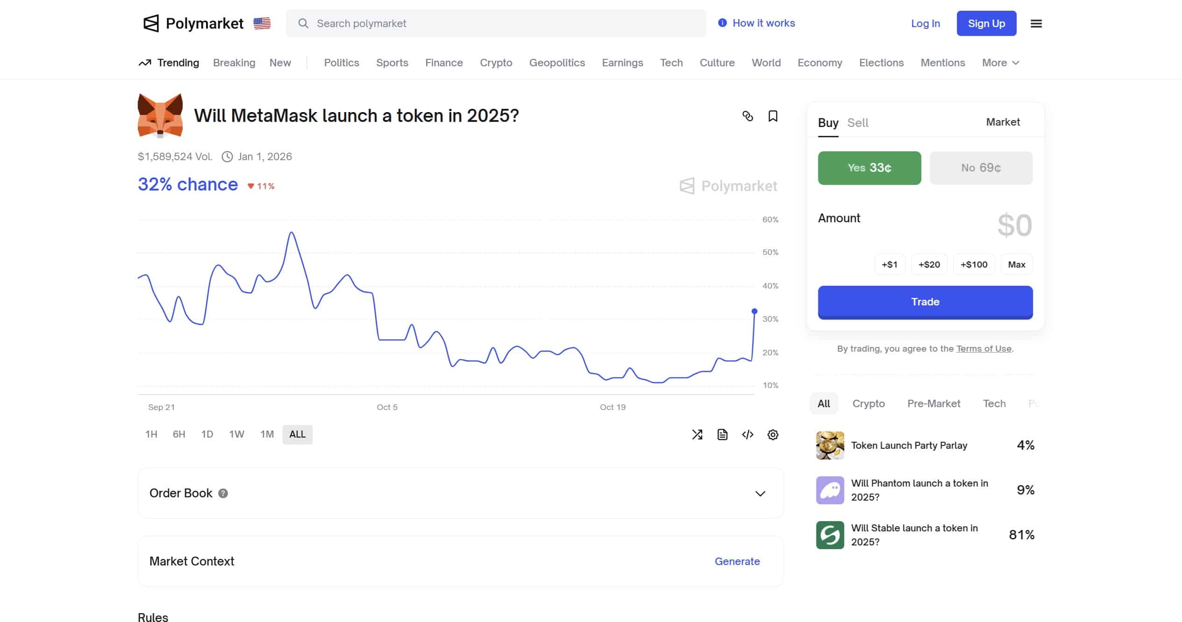This screenshot has height=622, width=1182.
Task: Click the Search polymarket field
Action: pos(495,23)
